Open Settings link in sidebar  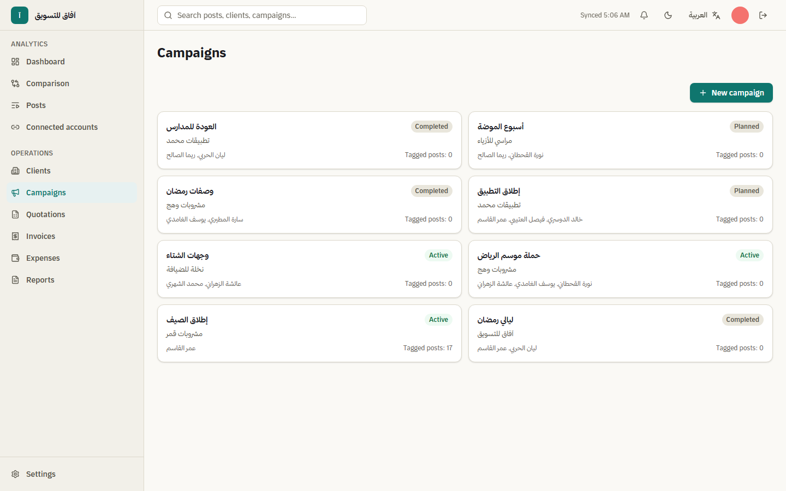pyautogui.click(x=72, y=474)
